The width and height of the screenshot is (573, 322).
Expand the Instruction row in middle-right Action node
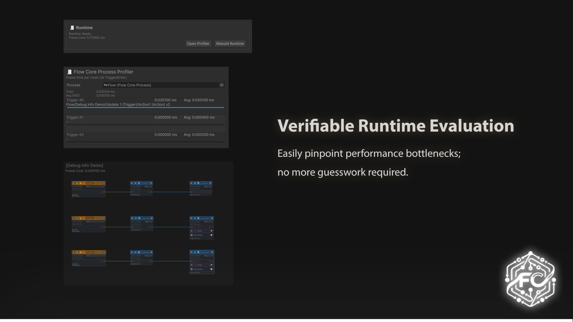click(192, 235)
